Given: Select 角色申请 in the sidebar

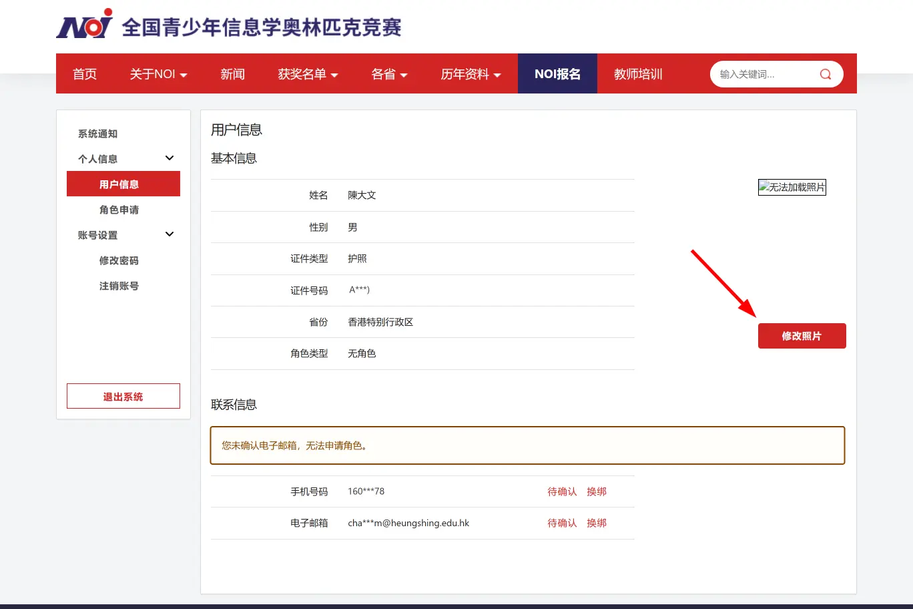Looking at the screenshot, I should [119, 210].
